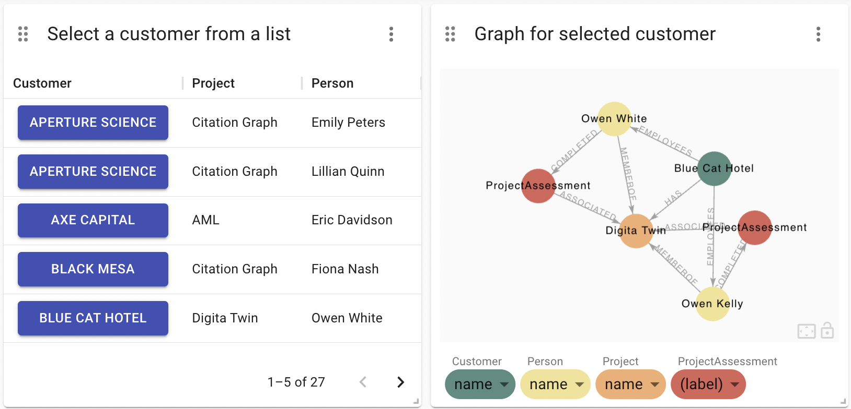Click the customer list resize corner handle
This screenshot has width=851, height=409.
[417, 402]
